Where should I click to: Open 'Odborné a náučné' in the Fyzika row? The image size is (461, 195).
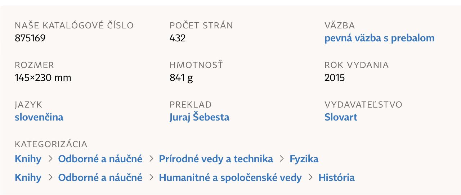100,159
